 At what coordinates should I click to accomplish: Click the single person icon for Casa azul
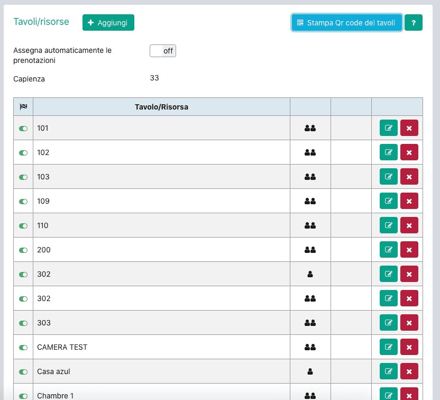pyautogui.click(x=310, y=371)
